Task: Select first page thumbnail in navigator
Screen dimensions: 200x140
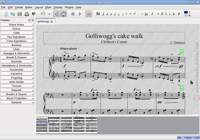Action: (x=42, y=125)
